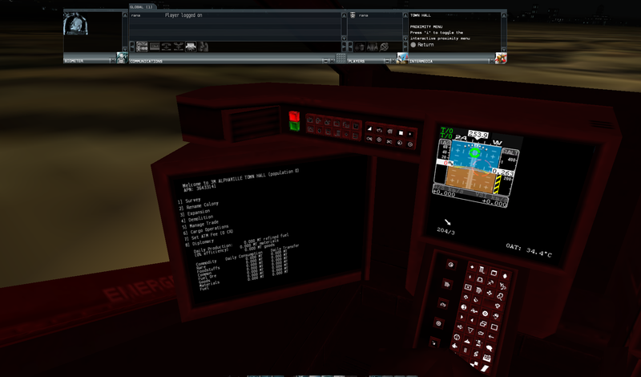Click the white square console button
The height and width of the screenshot is (377, 641).
(x=401, y=133)
